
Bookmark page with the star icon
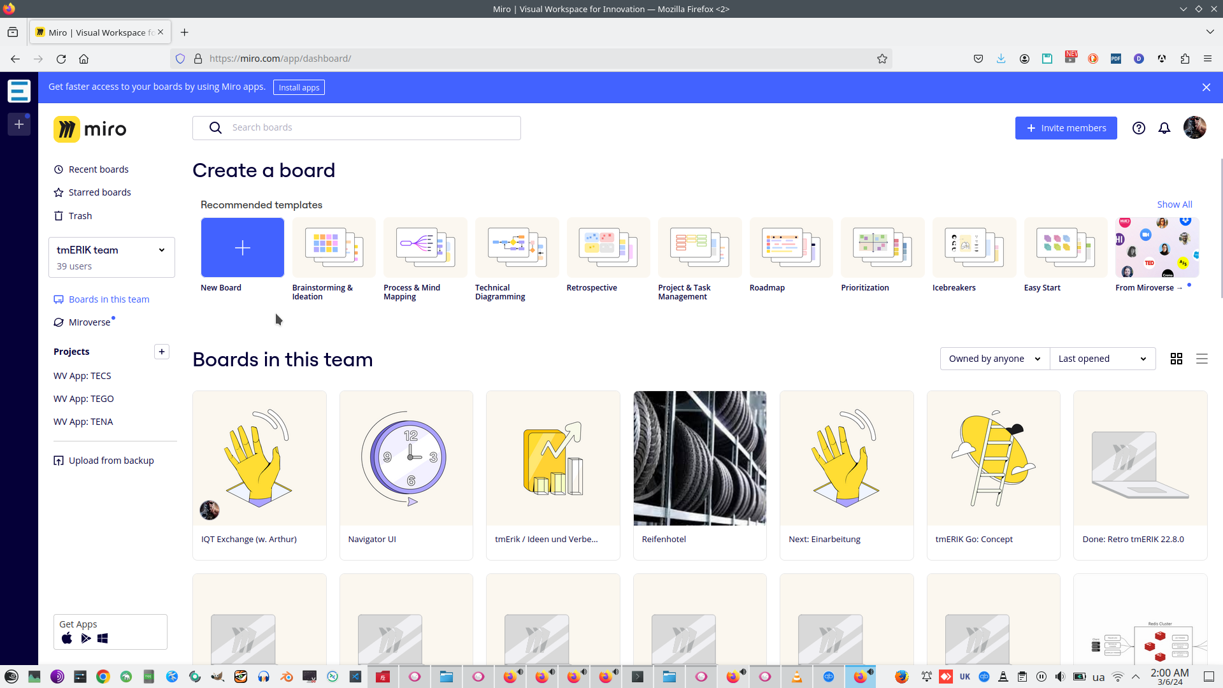(882, 59)
